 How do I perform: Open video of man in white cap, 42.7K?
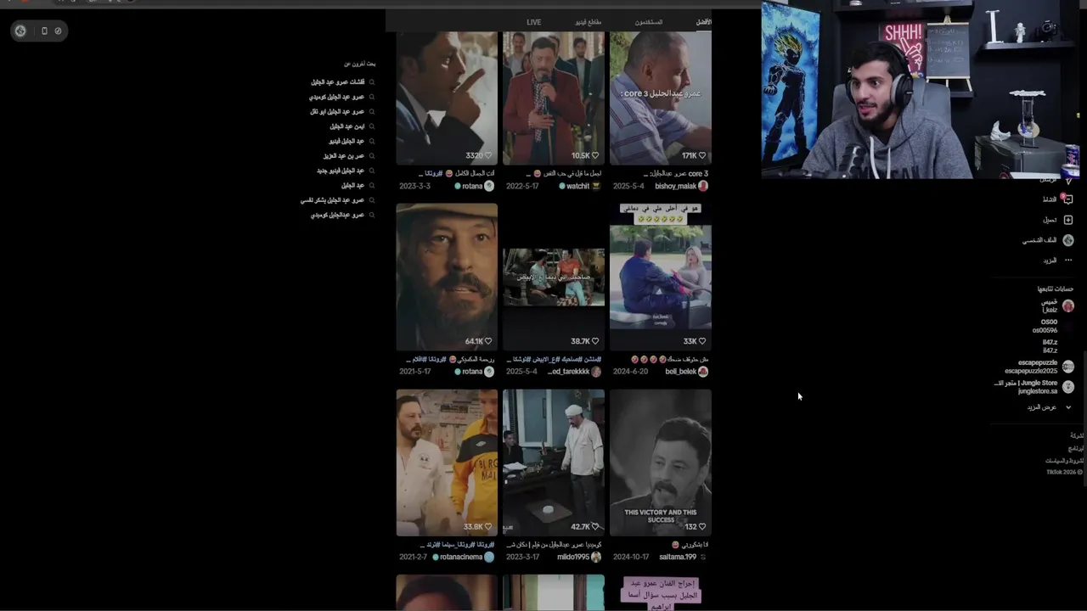pos(554,462)
